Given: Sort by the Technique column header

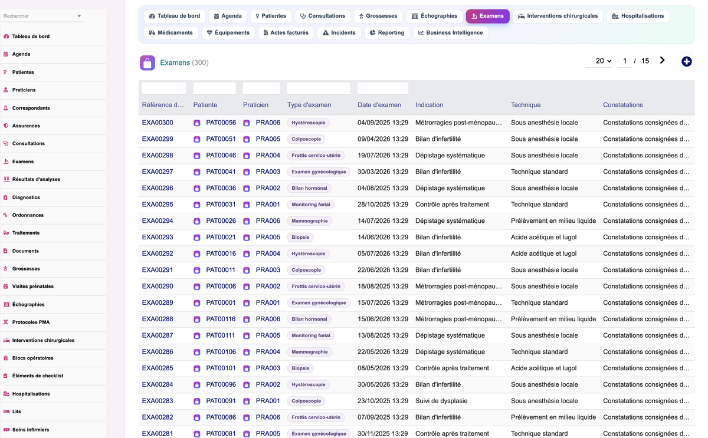Looking at the screenshot, I should click(526, 105).
